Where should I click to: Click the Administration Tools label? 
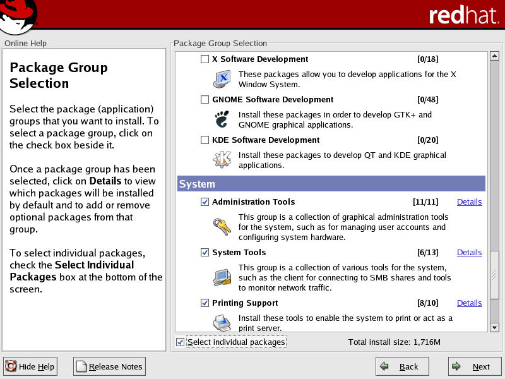tap(254, 202)
